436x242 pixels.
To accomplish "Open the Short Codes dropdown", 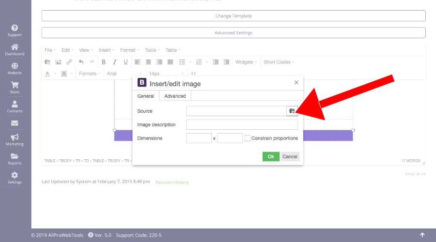I will point(279,62).
